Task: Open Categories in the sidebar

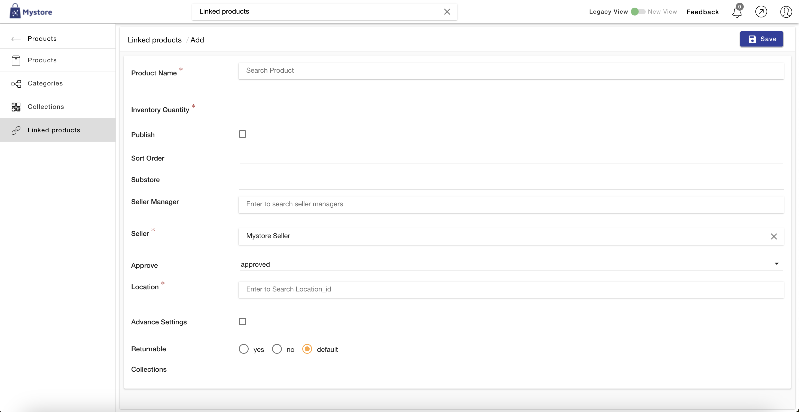Action: (x=58, y=83)
